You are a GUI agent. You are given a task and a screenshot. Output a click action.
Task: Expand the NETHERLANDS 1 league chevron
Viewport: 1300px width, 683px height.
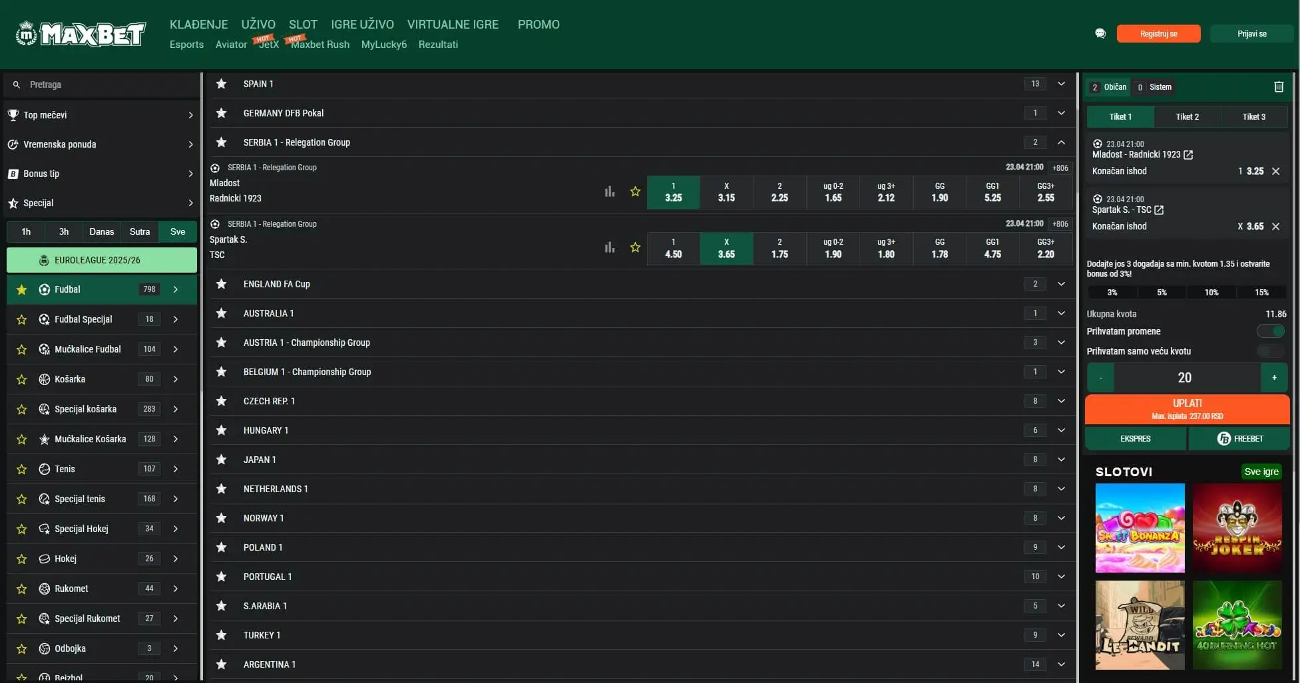[x=1061, y=489]
